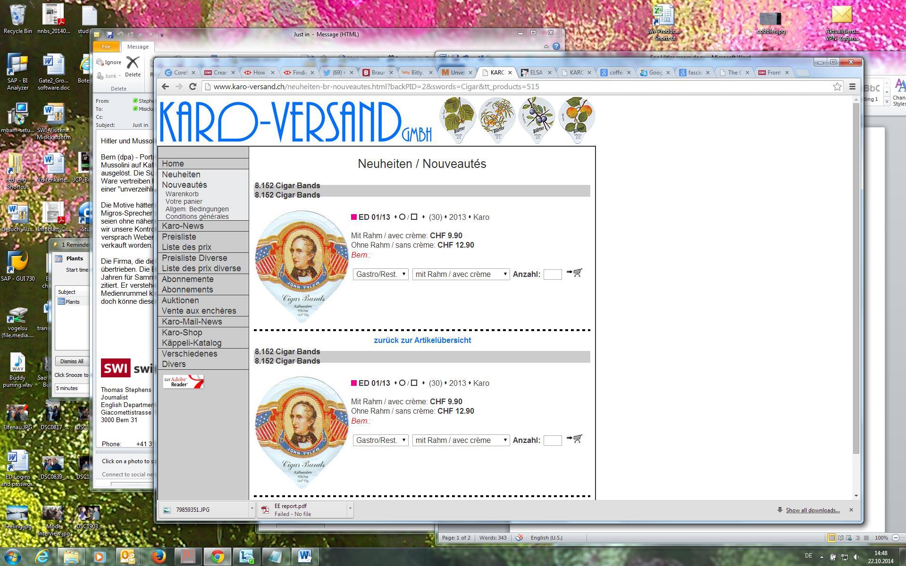Expand EE report.pdf download options arrow
Screen dimensions: 906x566
coord(350,509)
